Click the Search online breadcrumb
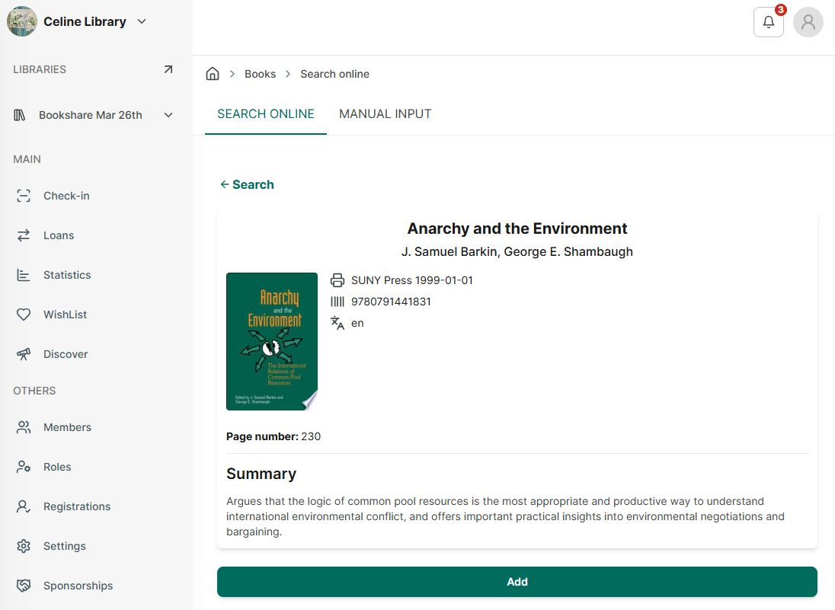Viewport: 835px width, 610px height. pyautogui.click(x=335, y=74)
